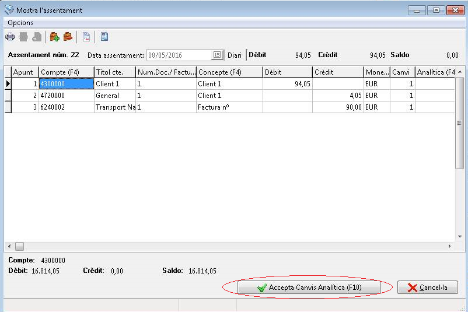Click the grayed-out second toolbar icon
The image size is (468, 312).
click(x=23, y=37)
